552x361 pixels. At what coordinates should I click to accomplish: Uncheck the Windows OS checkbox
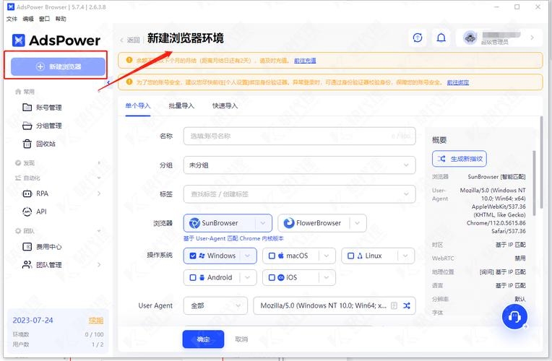[193, 256]
